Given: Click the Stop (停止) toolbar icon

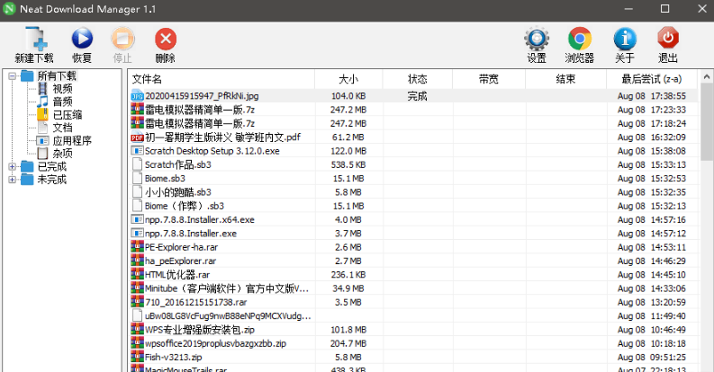Looking at the screenshot, I should (122, 40).
